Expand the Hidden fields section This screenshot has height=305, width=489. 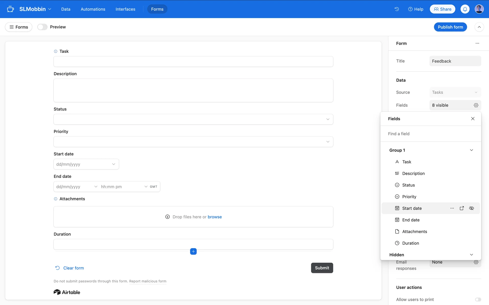pos(471,255)
